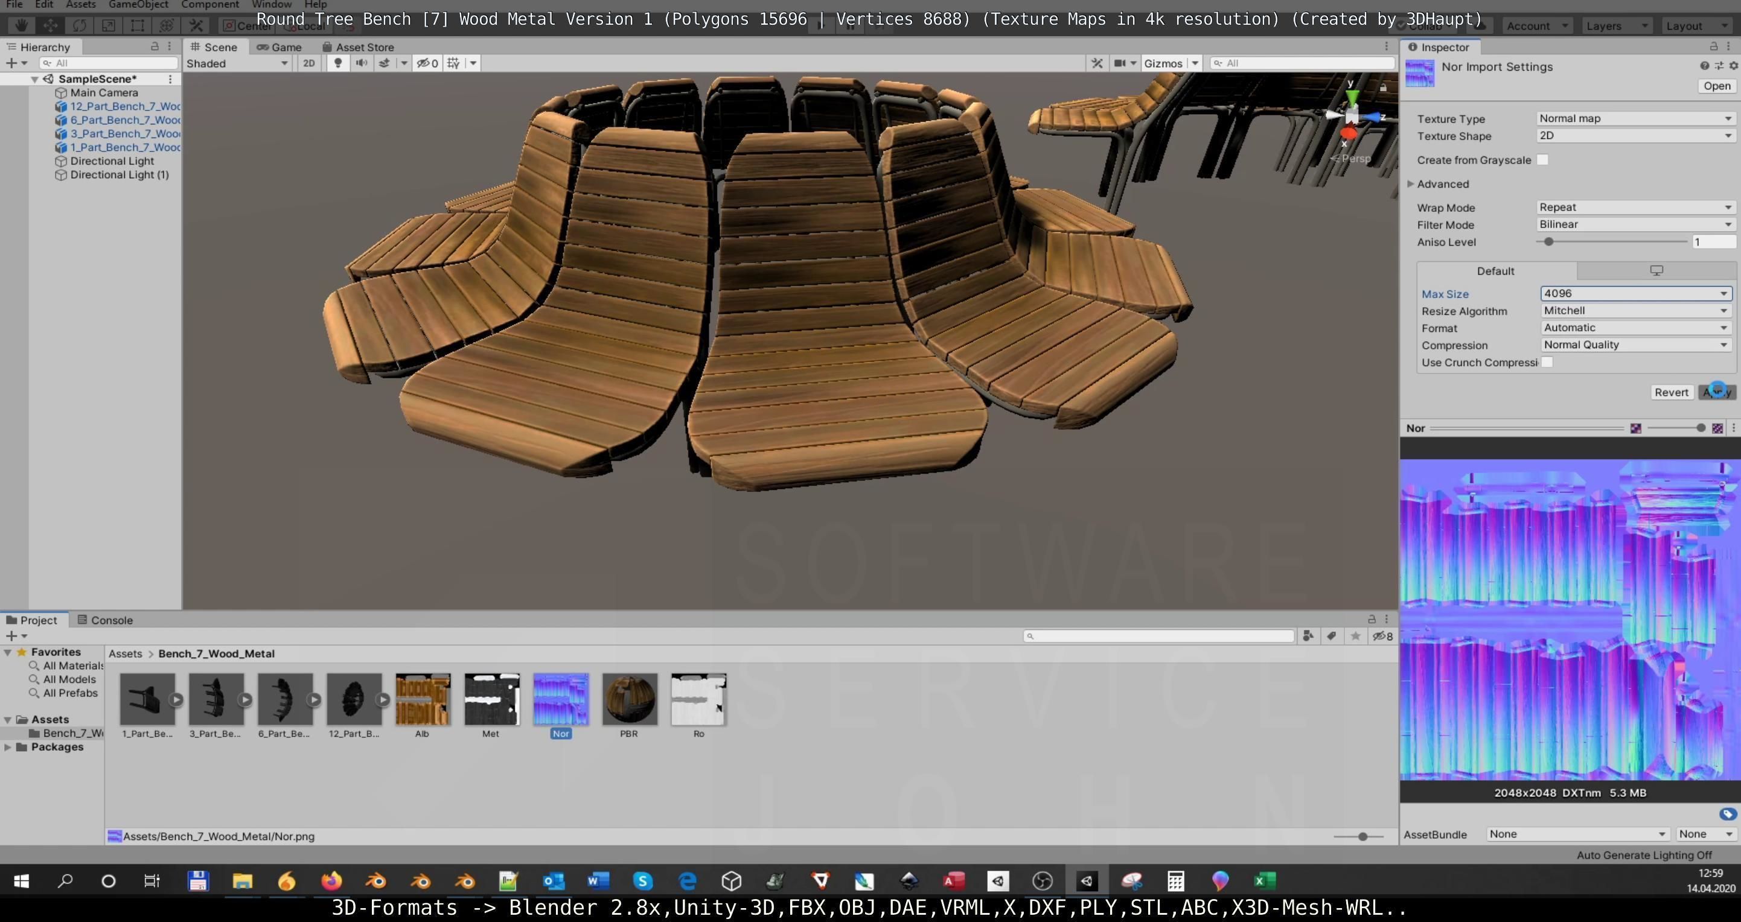Open Inspector presets slider icon
Viewport: 1741px width, 922px height.
click(1719, 66)
